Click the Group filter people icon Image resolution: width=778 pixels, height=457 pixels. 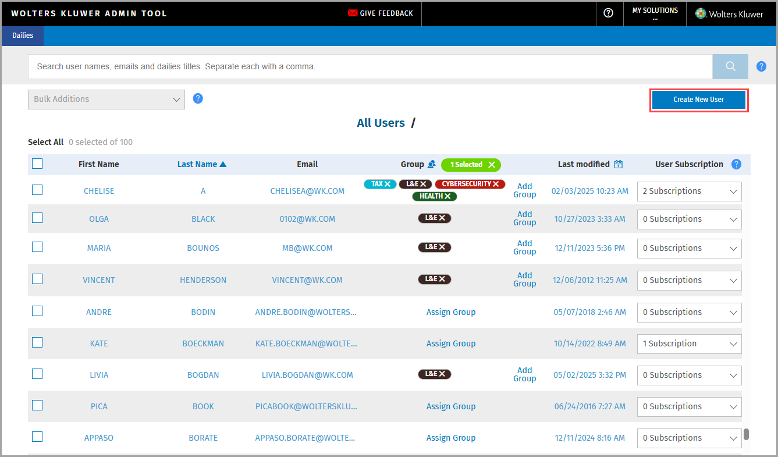point(432,164)
